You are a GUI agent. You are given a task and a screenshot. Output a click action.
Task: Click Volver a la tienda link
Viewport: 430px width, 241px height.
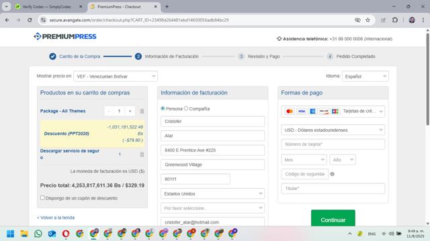pos(56,218)
